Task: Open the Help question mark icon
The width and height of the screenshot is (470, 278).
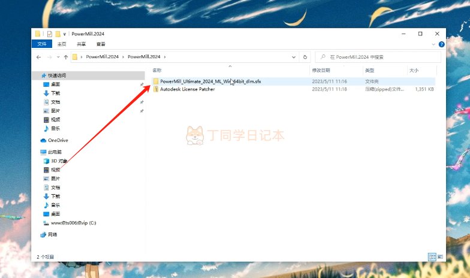Action: pos(441,44)
